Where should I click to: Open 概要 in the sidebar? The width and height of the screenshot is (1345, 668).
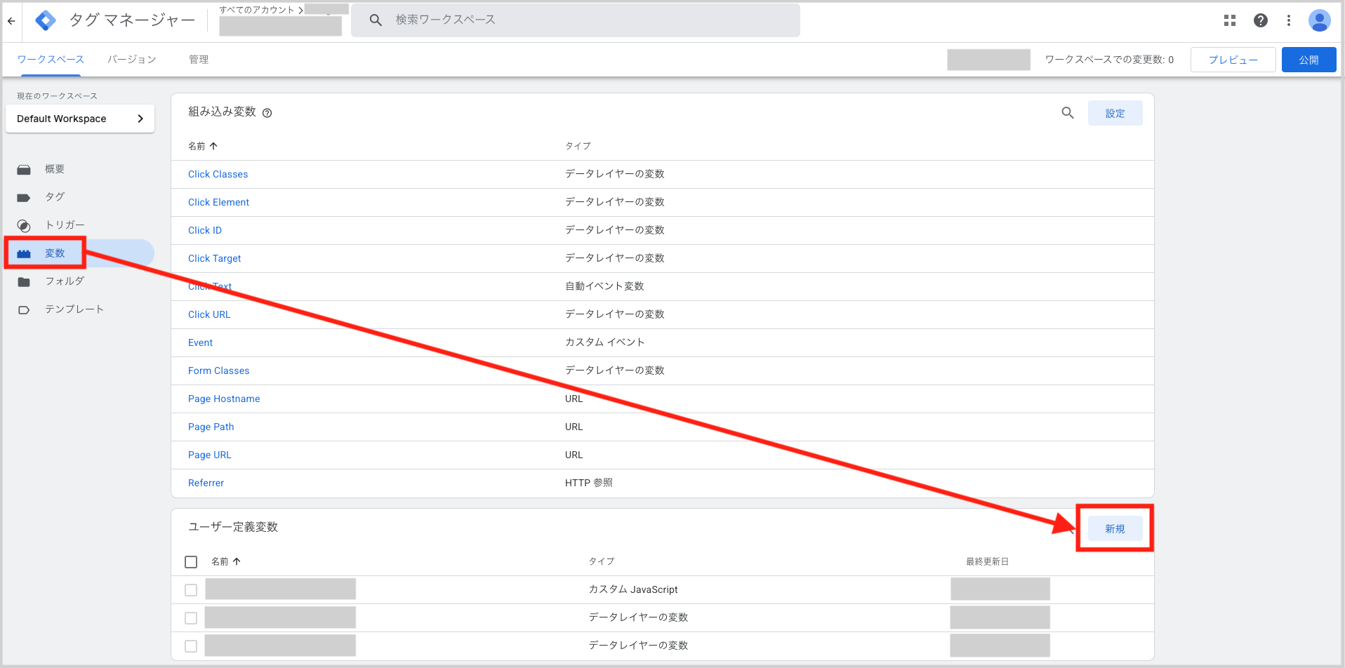[55, 169]
